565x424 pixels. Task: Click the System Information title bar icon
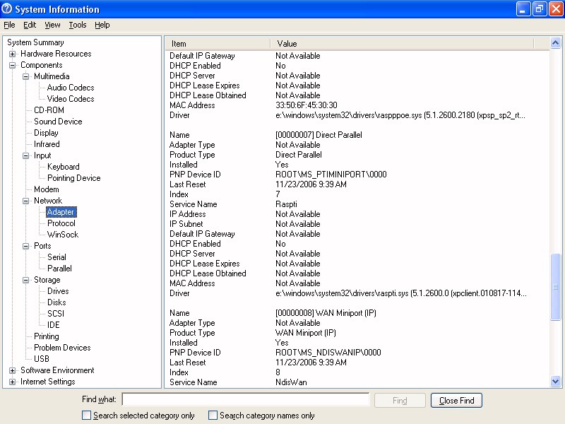point(8,9)
